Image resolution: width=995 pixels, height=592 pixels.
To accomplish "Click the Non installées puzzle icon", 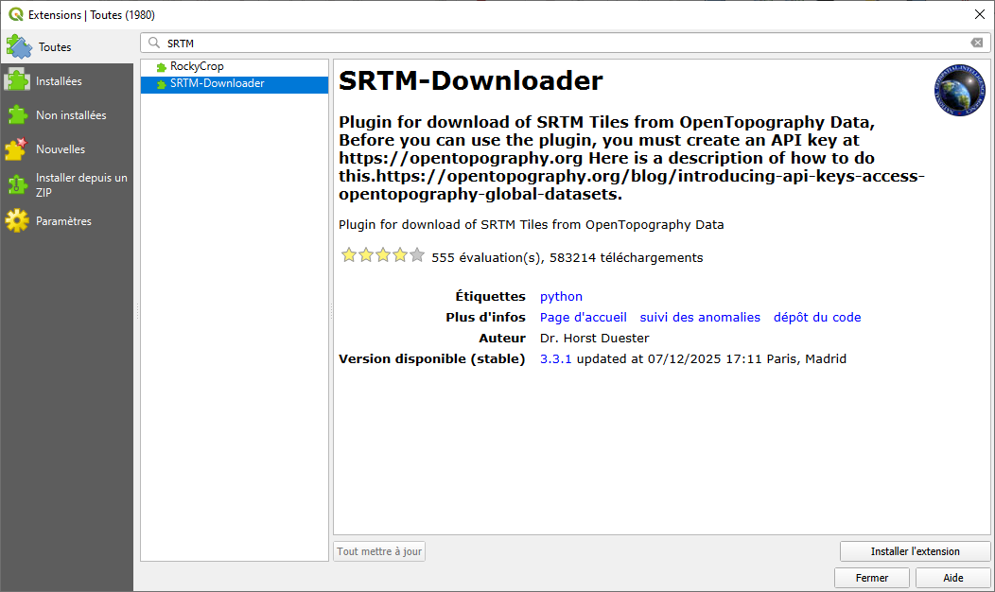I will click(x=17, y=115).
